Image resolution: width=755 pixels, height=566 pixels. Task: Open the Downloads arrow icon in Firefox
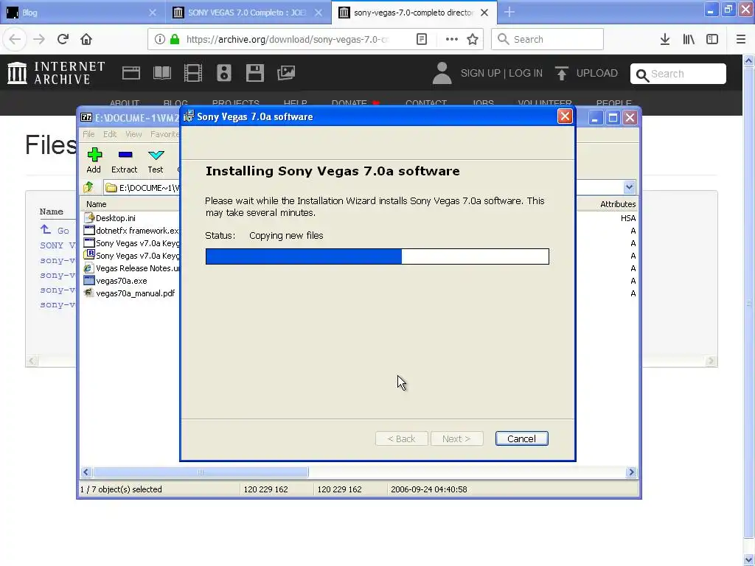coord(665,39)
